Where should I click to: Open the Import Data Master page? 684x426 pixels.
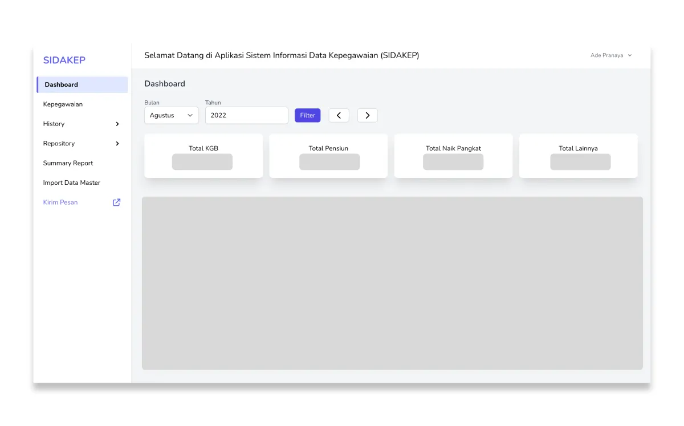click(71, 182)
